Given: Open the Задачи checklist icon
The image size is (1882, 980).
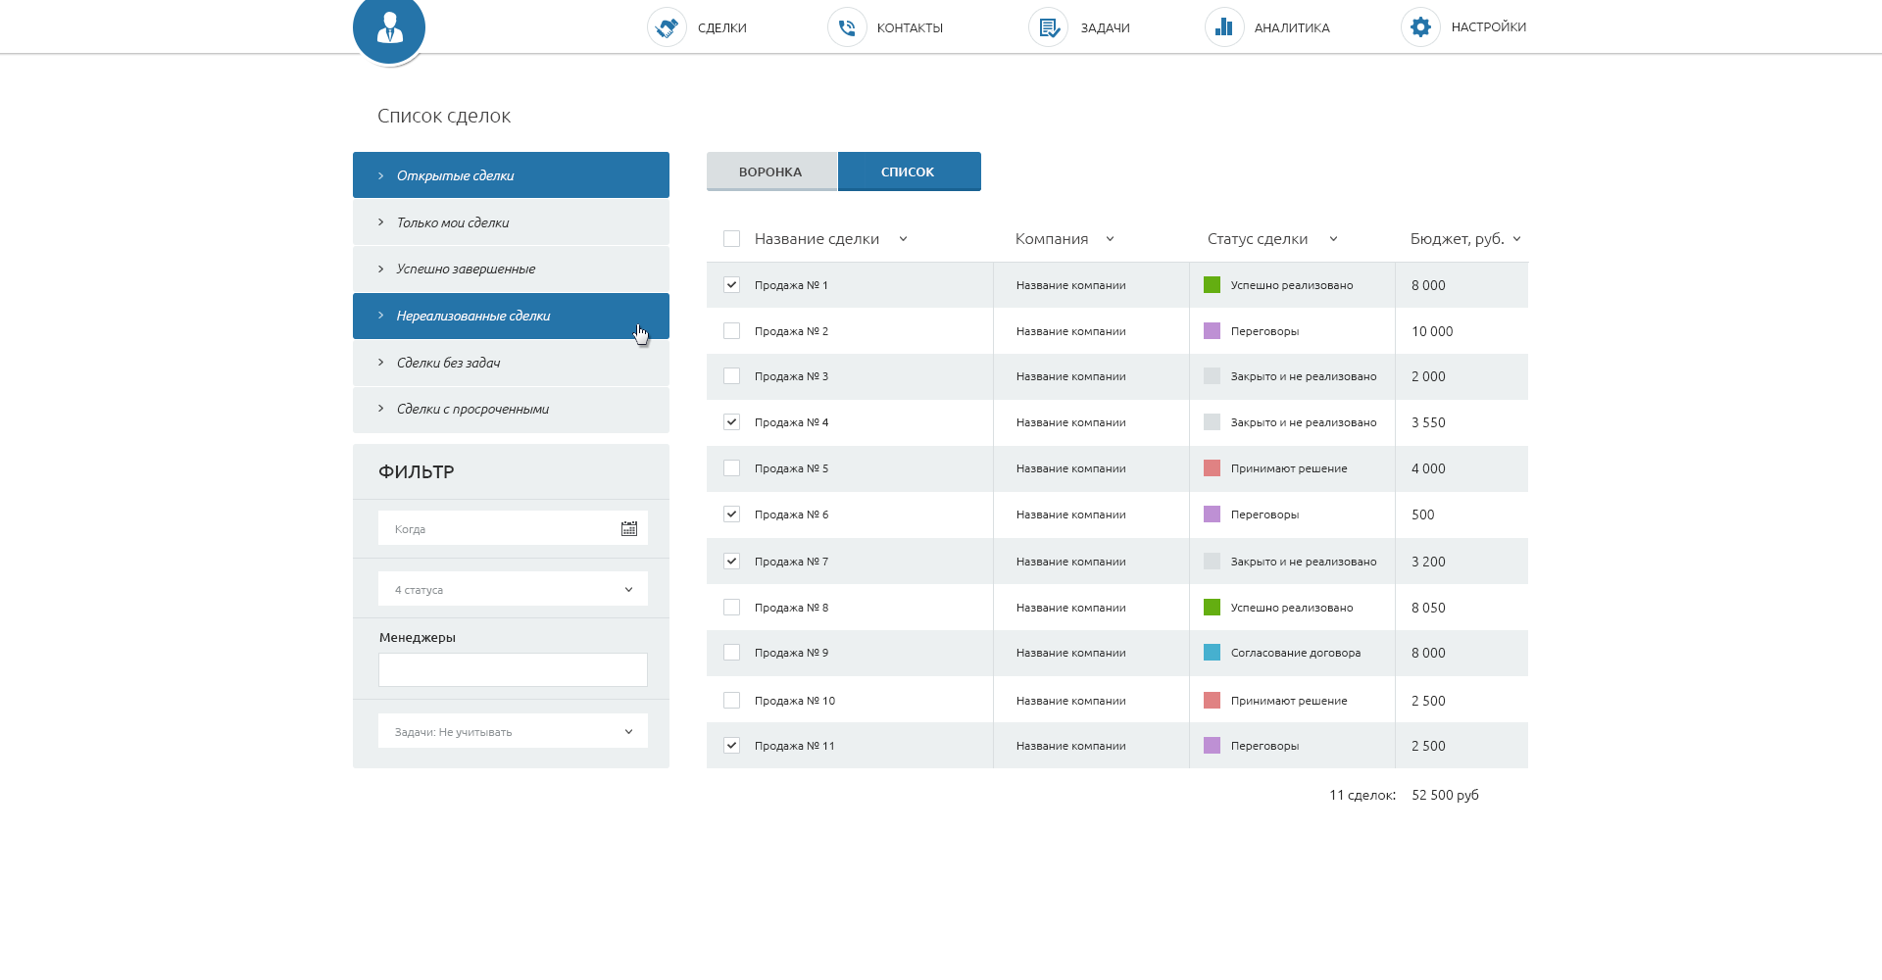Looking at the screenshot, I should (1048, 27).
